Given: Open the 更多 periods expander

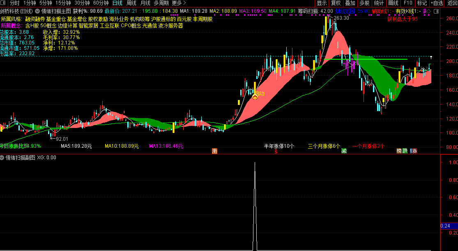Looking at the screenshot, I should point(179,3).
